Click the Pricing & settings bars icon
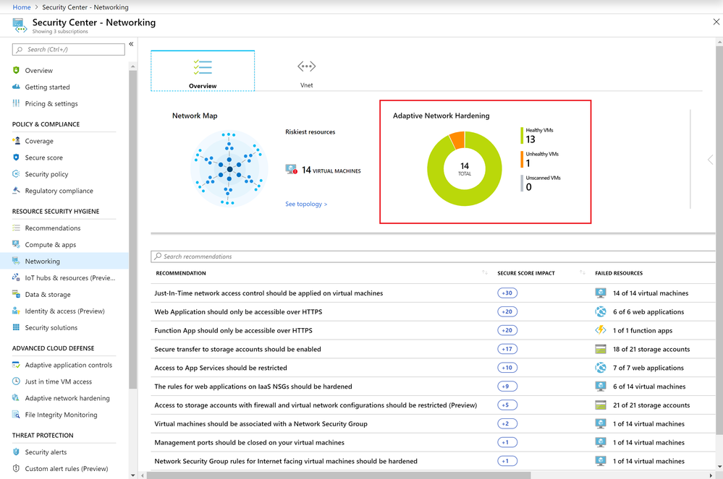This screenshot has height=479, width=723. 16,103
